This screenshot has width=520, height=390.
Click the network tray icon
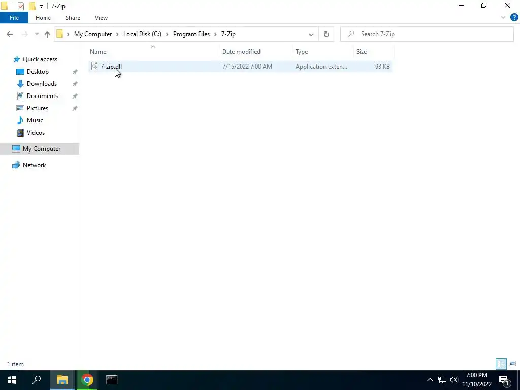point(442,380)
